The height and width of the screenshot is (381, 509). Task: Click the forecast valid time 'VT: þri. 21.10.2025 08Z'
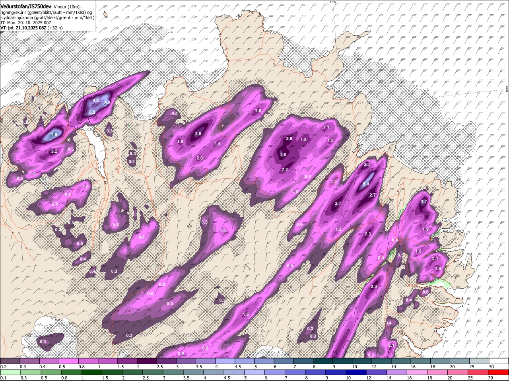click(x=23, y=28)
